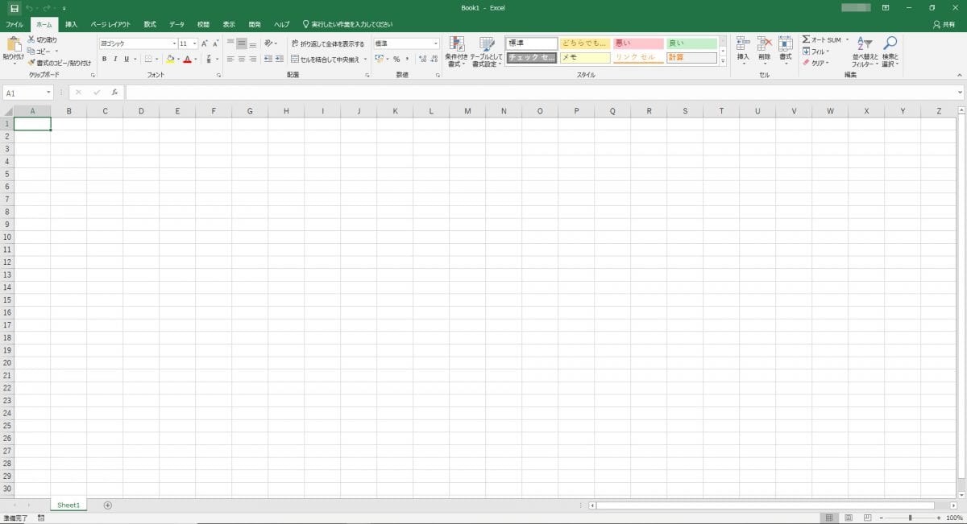Screen dimensions: 967x524
Task: Open Conditional Formatting (条件付き書式)
Action: tap(457, 52)
